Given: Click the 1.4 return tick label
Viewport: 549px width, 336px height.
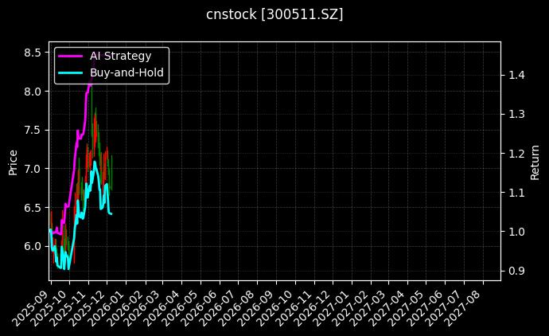Looking at the screenshot, I should point(516,75).
